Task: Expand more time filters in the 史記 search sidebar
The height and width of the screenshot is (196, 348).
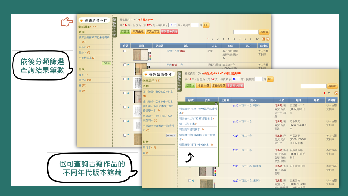Action: [171, 135]
